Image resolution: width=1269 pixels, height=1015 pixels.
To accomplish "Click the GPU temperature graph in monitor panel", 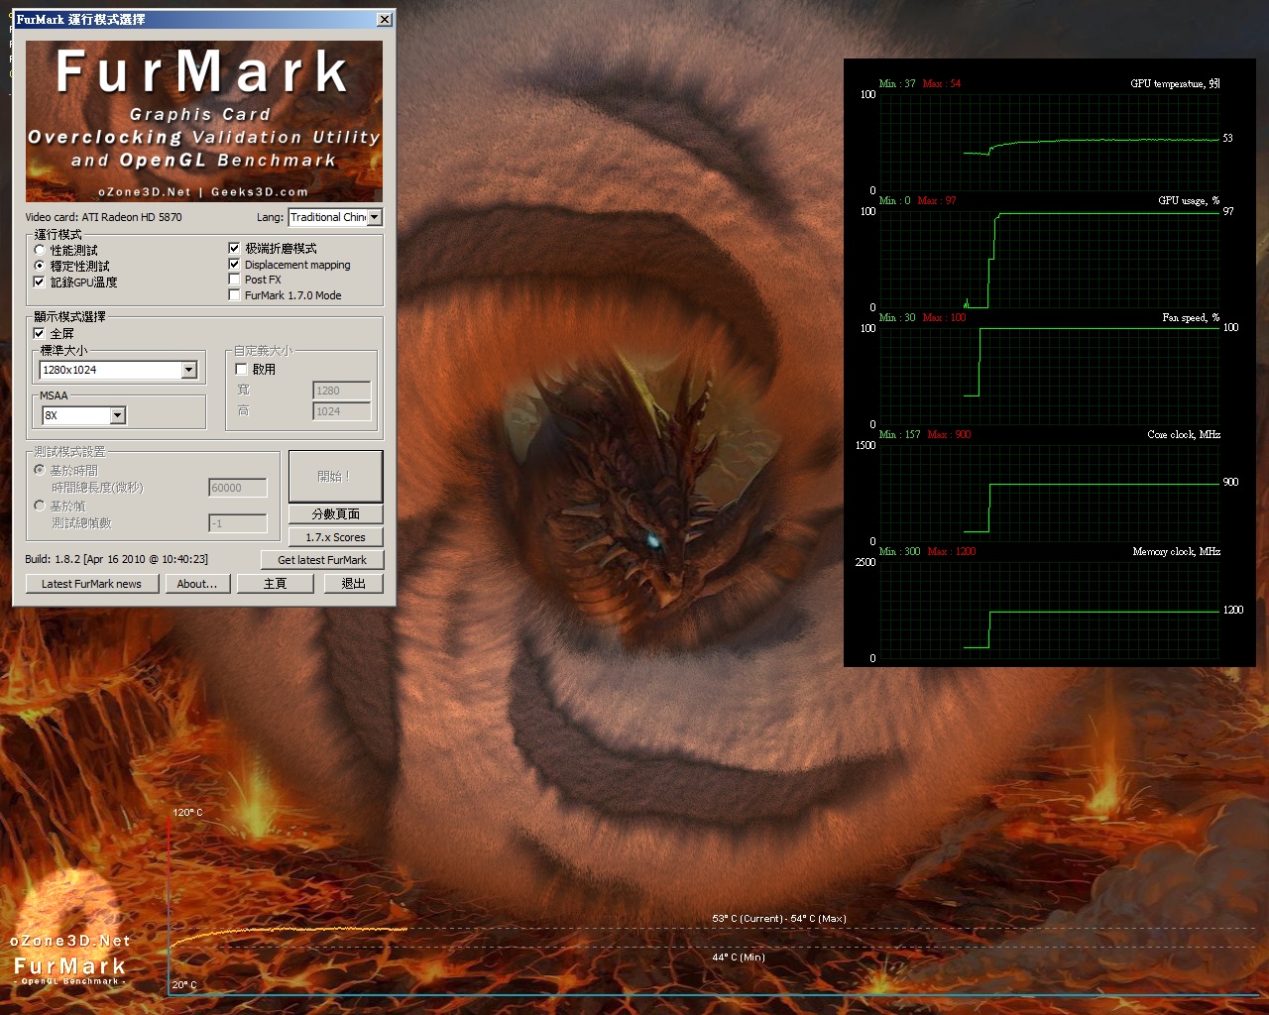I will pyautogui.click(x=1050, y=143).
